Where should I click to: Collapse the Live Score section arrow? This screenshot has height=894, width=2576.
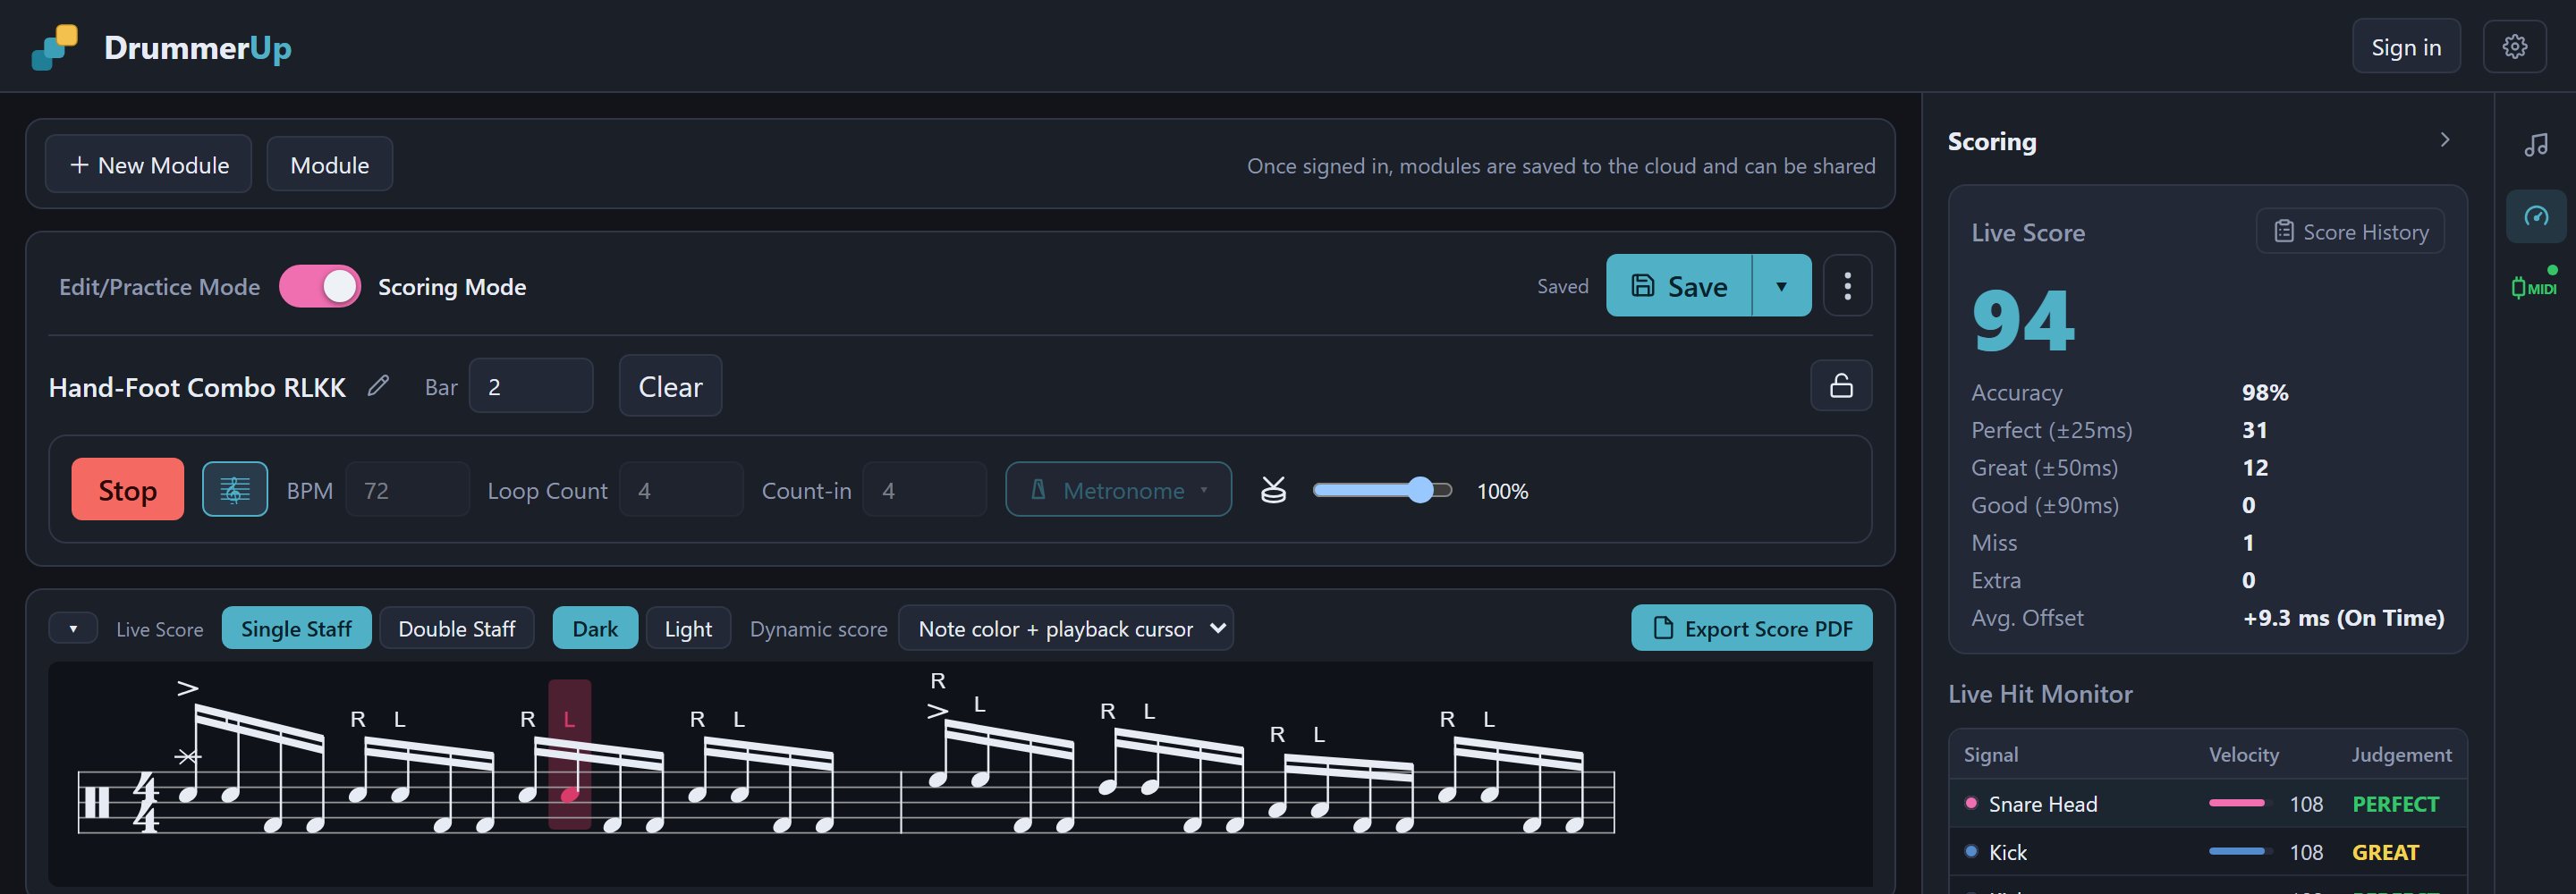pyautogui.click(x=73, y=628)
